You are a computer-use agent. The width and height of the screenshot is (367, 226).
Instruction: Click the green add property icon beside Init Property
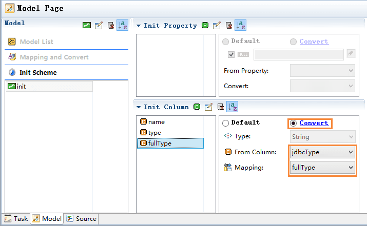205,25
